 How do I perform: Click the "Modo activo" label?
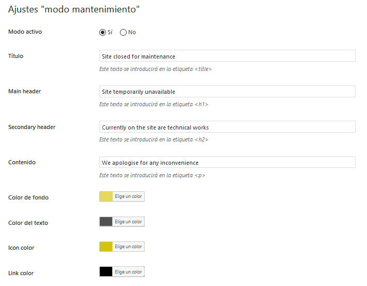[25, 32]
